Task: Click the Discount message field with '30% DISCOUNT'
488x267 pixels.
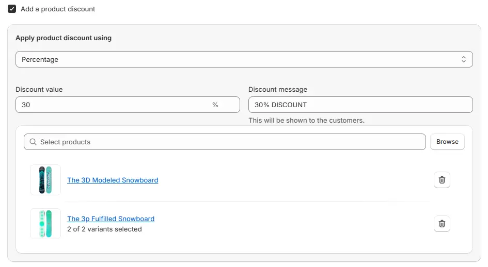Action: [360, 105]
